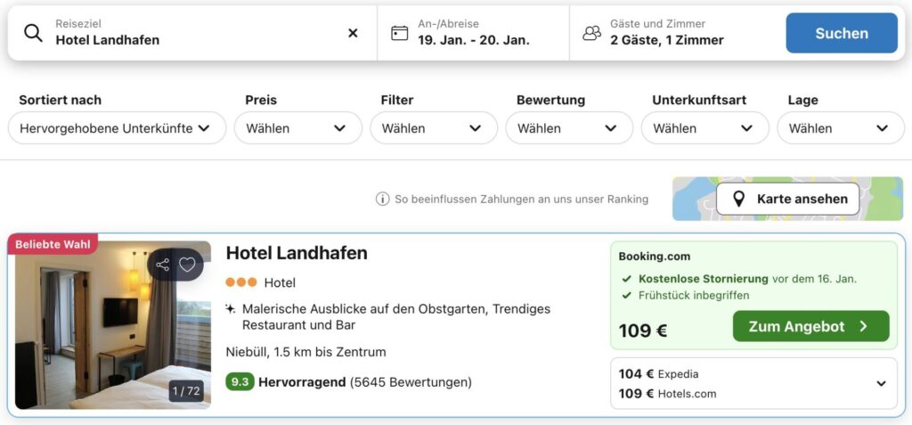Click the guests and rooms people icon

pos(591,33)
